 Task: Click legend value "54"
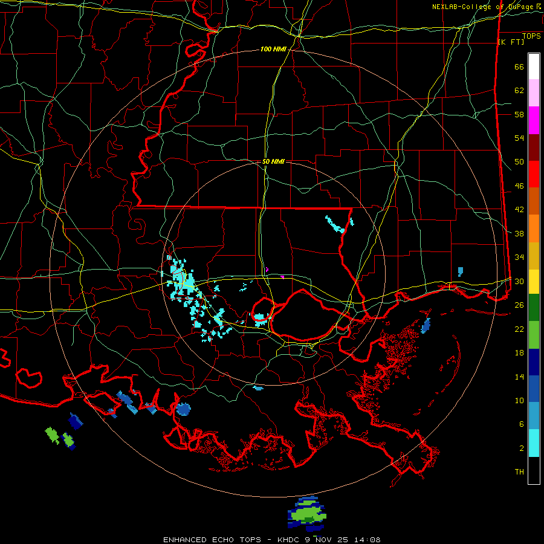point(519,138)
